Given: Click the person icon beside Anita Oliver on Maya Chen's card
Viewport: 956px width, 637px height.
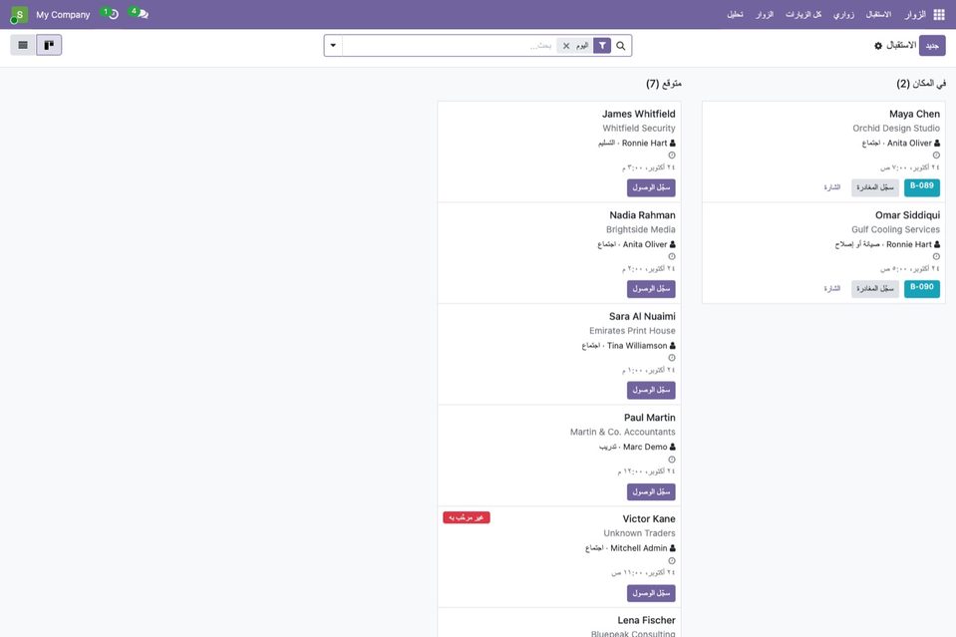Looking at the screenshot, I should pyautogui.click(x=937, y=144).
